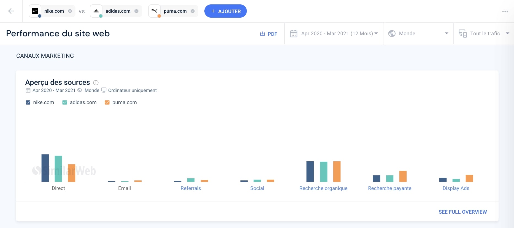This screenshot has width=514, height=228.
Task: Click the puma.com Display Ads bar
Action: click(x=469, y=178)
